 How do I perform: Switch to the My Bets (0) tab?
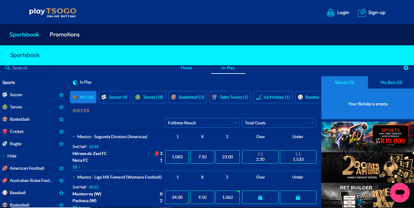click(391, 82)
